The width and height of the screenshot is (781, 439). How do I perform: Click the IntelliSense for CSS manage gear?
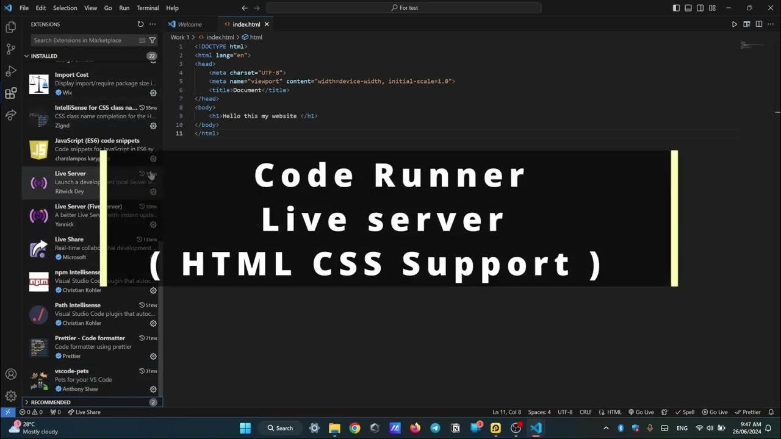[153, 126]
